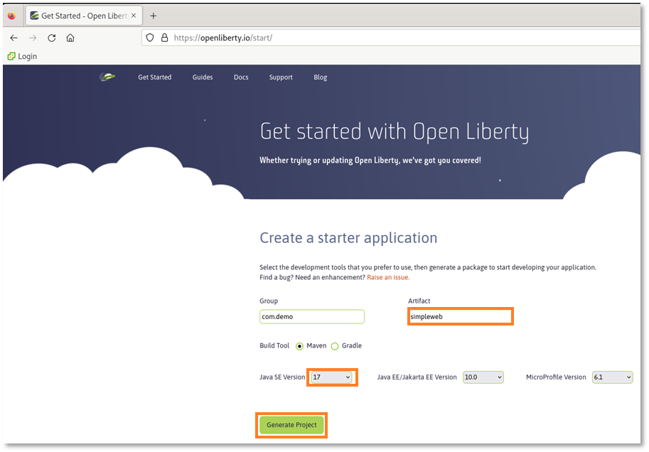Image resolution: width=649 pixels, height=452 pixels.
Task: Open the Guides navigation menu item
Action: (x=203, y=77)
